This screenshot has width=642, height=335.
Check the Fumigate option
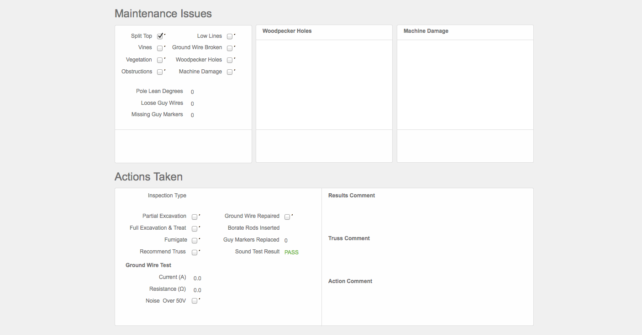click(x=195, y=241)
